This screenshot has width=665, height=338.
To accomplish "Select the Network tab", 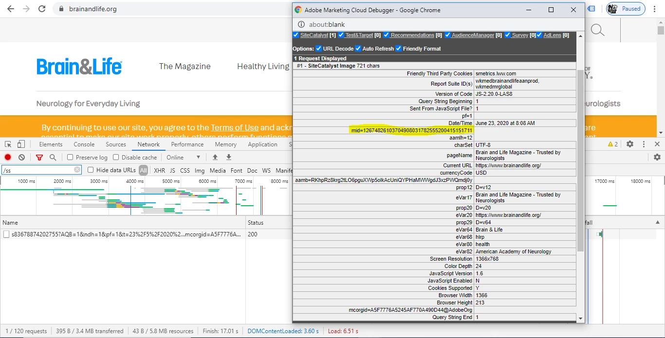I will tap(148, 144).
